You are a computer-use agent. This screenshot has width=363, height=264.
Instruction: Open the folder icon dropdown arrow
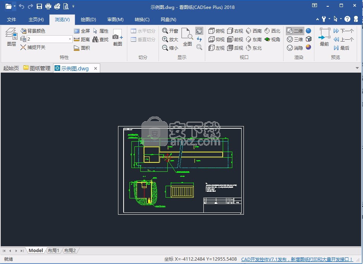click(x=14, y=6)
